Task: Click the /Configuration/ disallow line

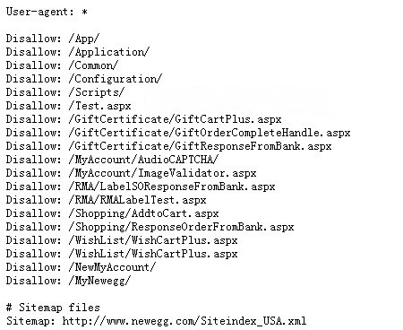Action: [84, 79]
